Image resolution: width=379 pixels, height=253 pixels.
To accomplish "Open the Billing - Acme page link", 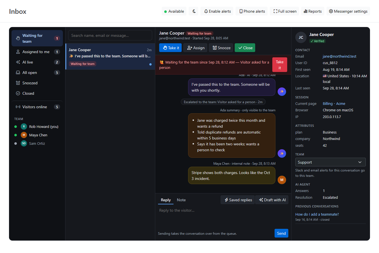I will point(334,103).
